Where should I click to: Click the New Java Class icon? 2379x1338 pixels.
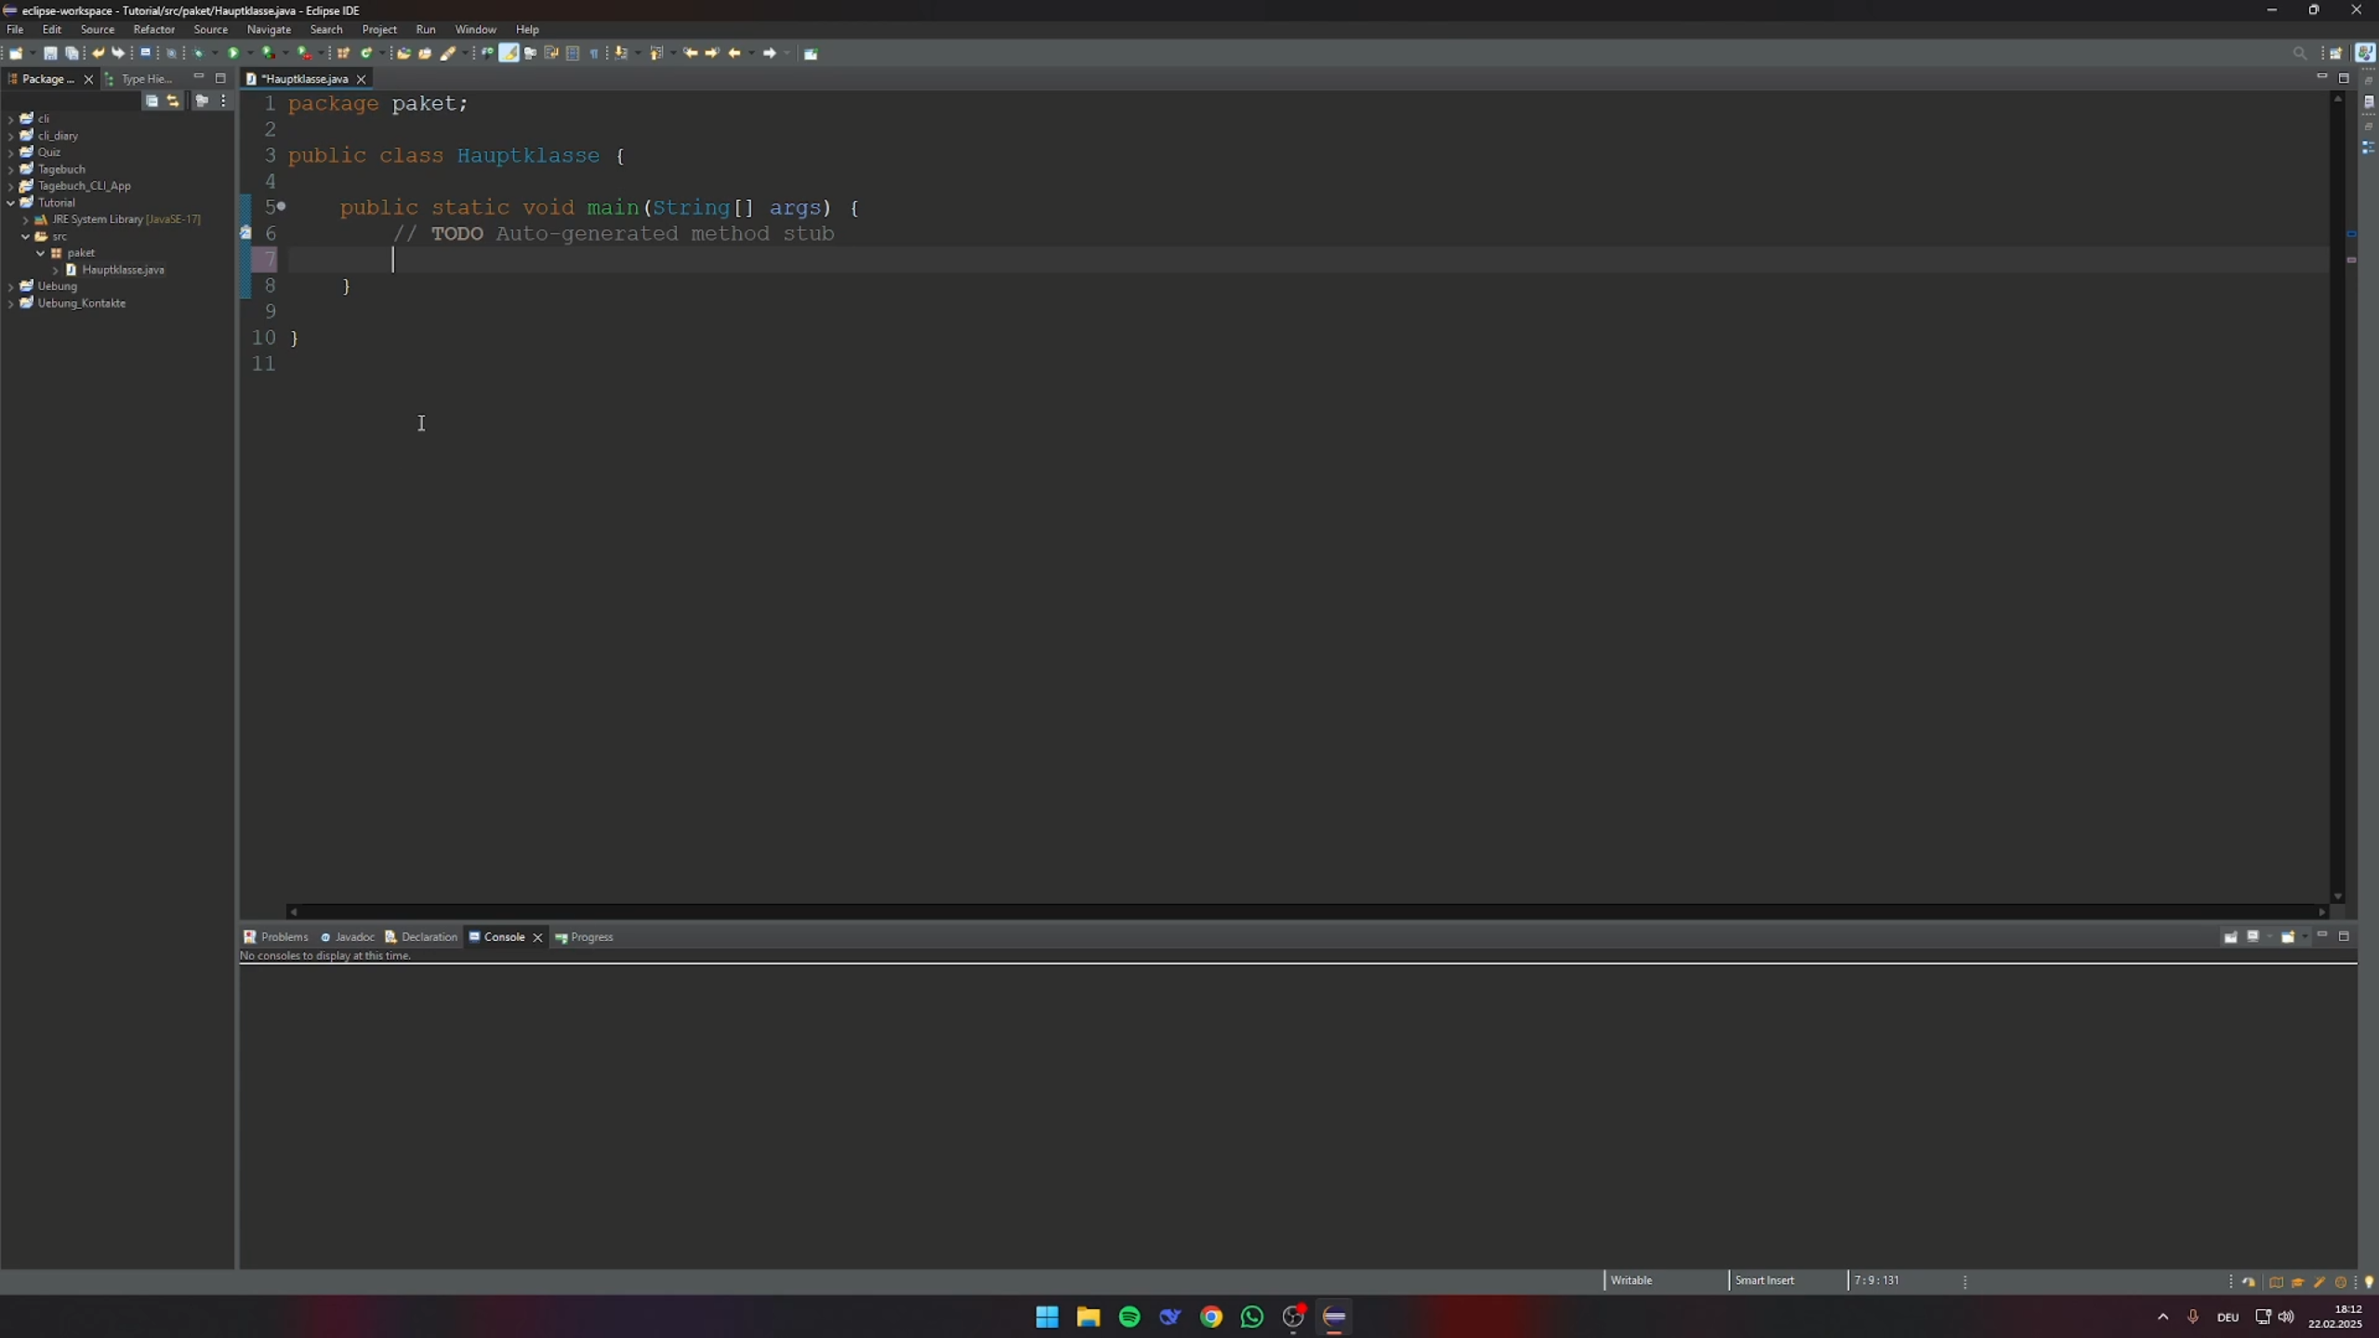click(x=366, y=53)
